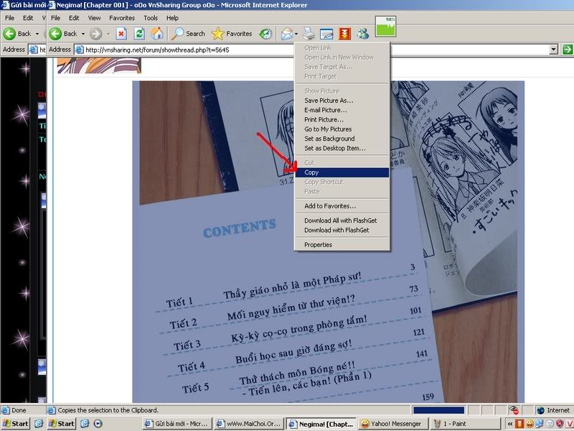
Task: Click the Mail envelope icon
Action: 287,34
